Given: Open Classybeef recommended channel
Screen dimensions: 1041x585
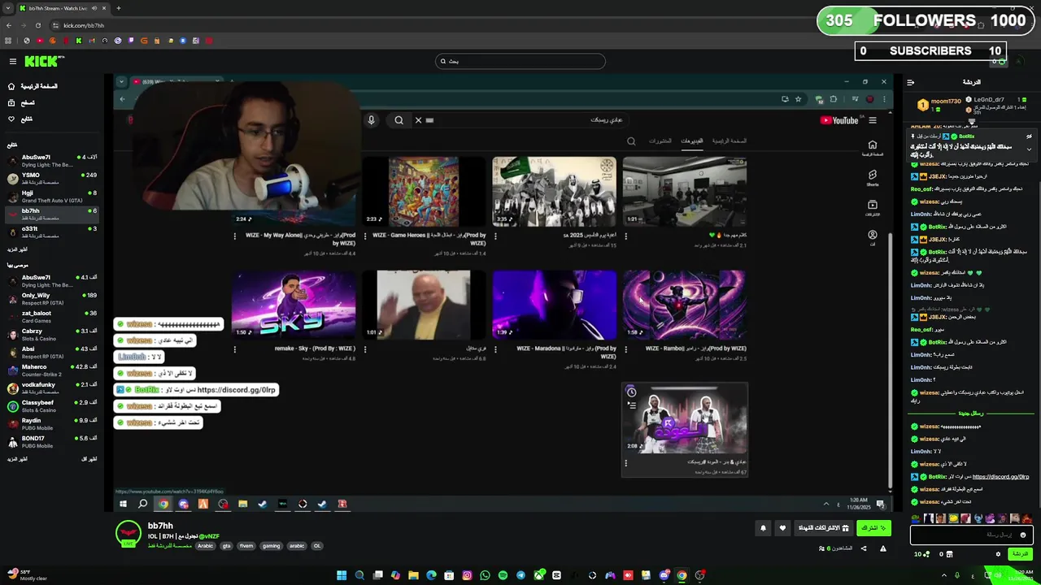Looking at the screenshot, I should pos(52,405).
